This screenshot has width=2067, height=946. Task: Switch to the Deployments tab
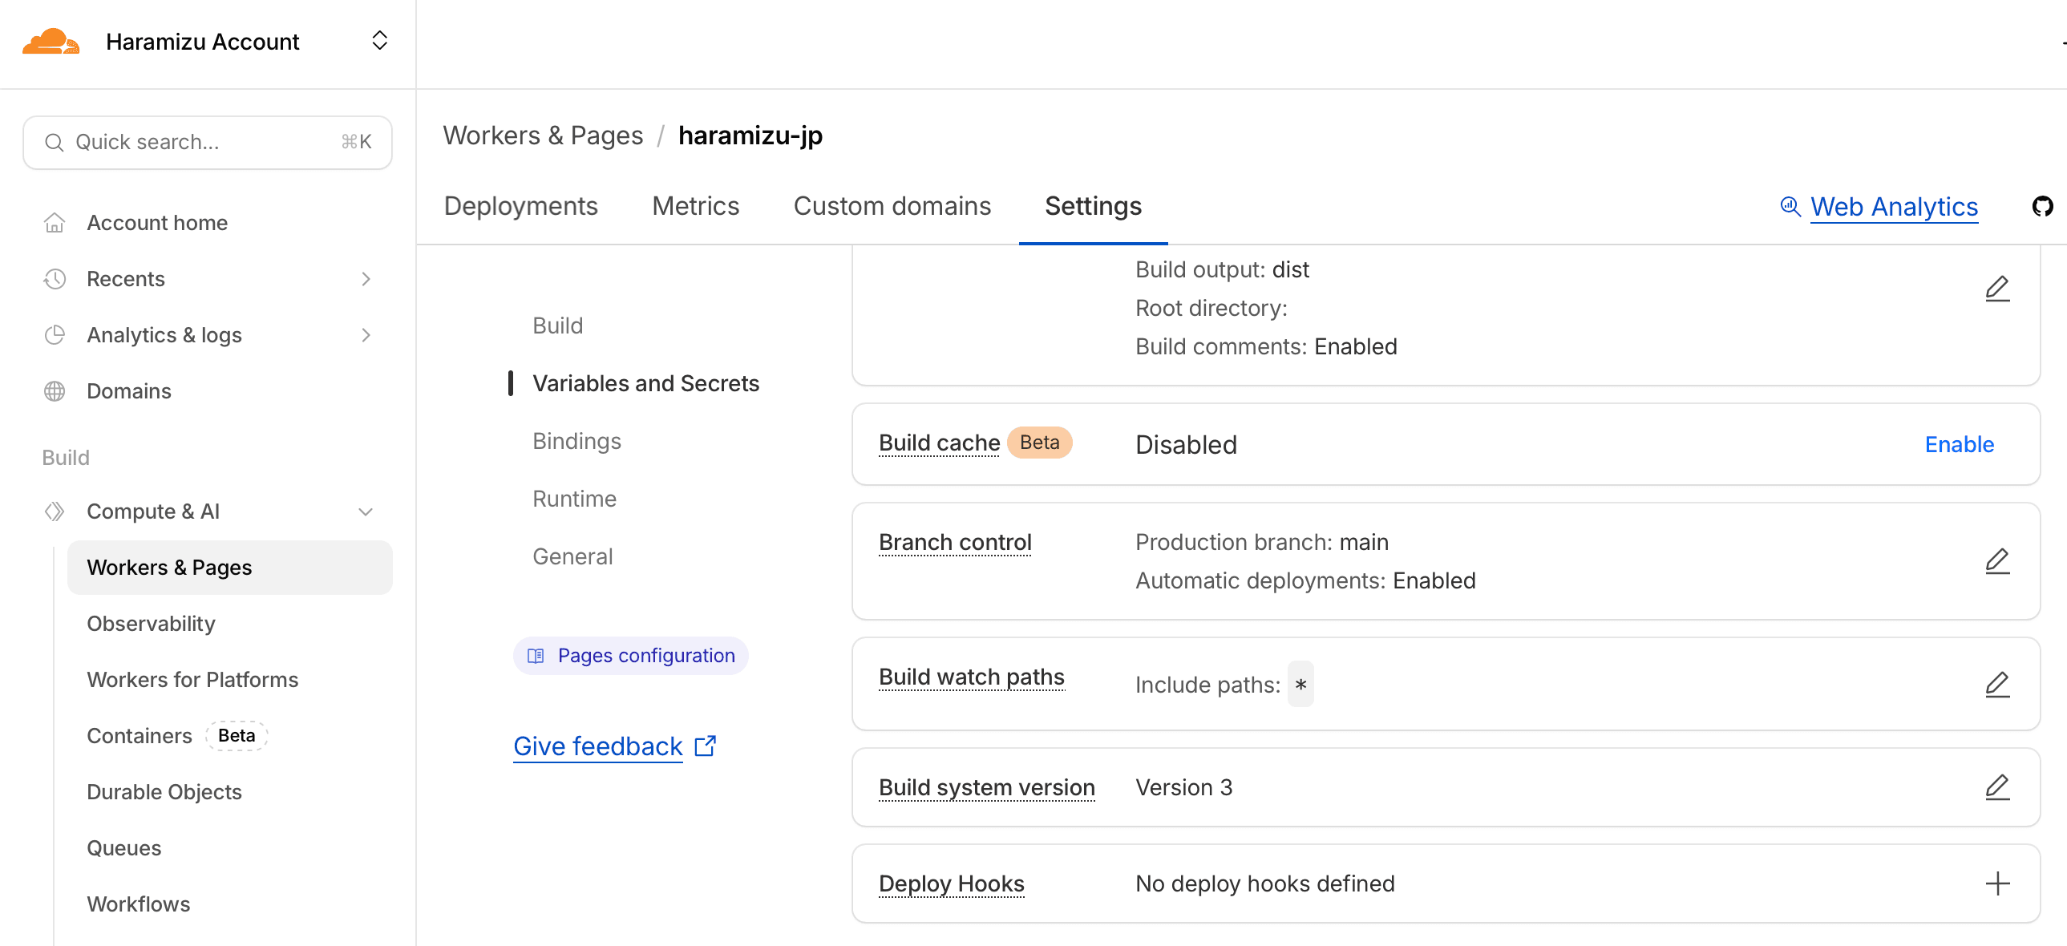[x=520, y=206]
